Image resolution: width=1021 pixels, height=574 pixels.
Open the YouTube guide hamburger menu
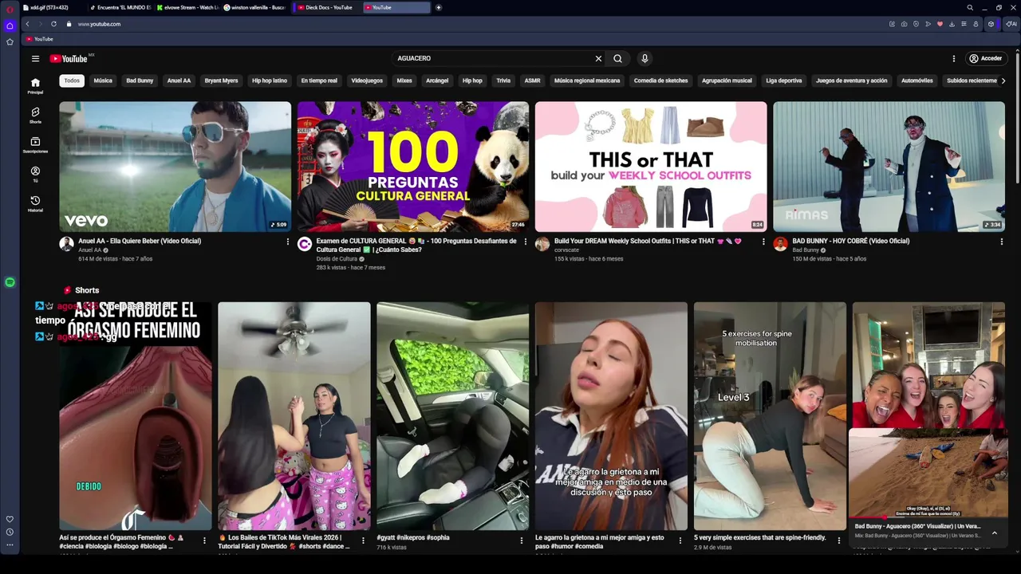(35, 58)
